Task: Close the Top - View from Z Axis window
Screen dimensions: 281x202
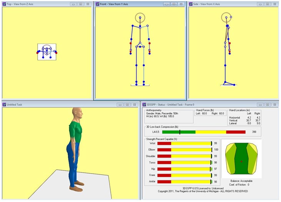Action: coord(88,4)
